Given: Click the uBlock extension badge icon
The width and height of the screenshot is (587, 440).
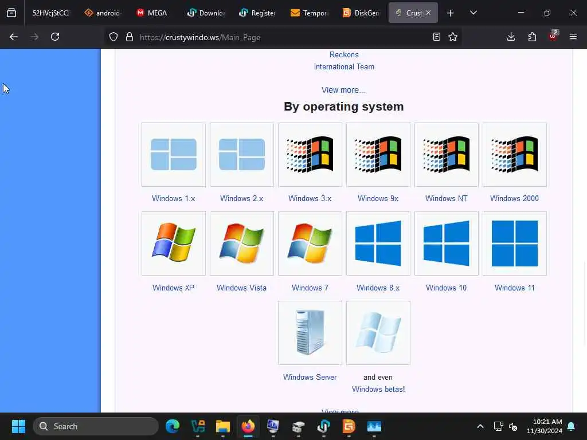Looking at the screenshot, I should [x=553, y=36].
